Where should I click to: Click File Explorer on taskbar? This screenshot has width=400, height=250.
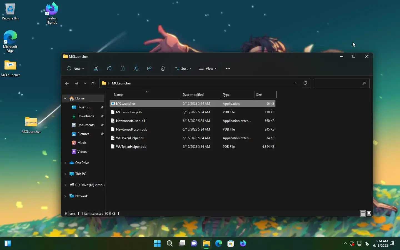pos(206,243)
